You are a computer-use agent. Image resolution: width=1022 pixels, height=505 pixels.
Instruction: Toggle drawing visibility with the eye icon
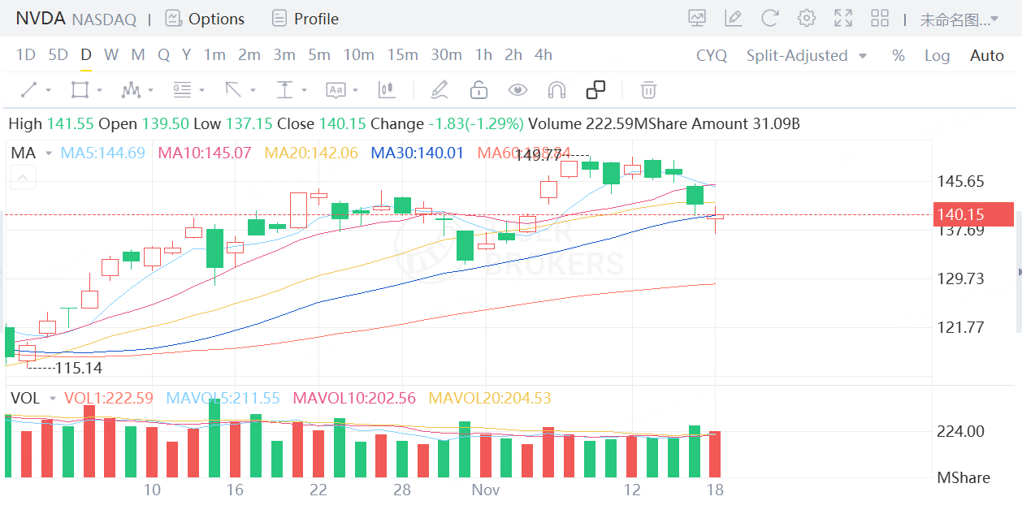tap(517, 89)
